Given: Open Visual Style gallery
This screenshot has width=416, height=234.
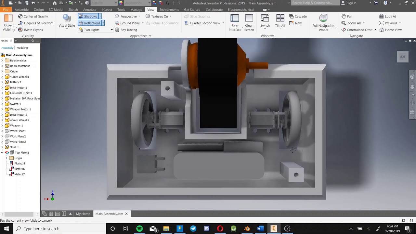Looking at the screenshot, I should tap(67, 22).
